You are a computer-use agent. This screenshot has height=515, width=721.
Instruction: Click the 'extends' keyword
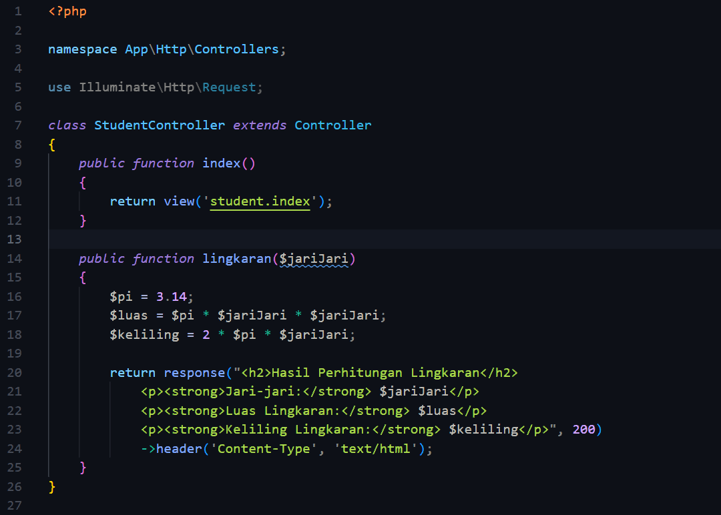259,125
